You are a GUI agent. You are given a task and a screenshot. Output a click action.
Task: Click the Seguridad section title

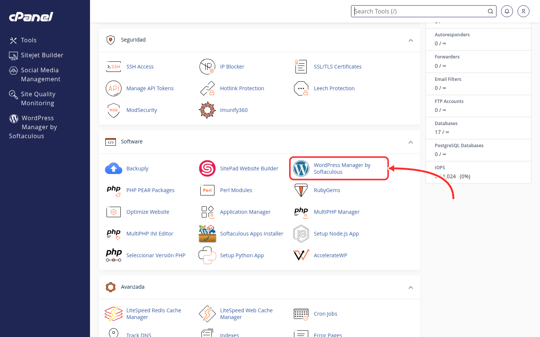(x=133, y=40)
